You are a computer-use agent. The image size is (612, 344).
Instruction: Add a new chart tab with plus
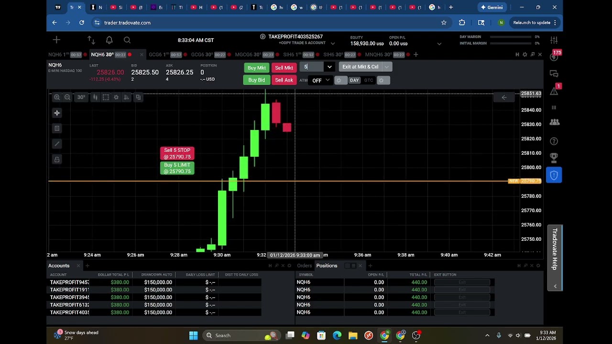(x=415, y=54)
